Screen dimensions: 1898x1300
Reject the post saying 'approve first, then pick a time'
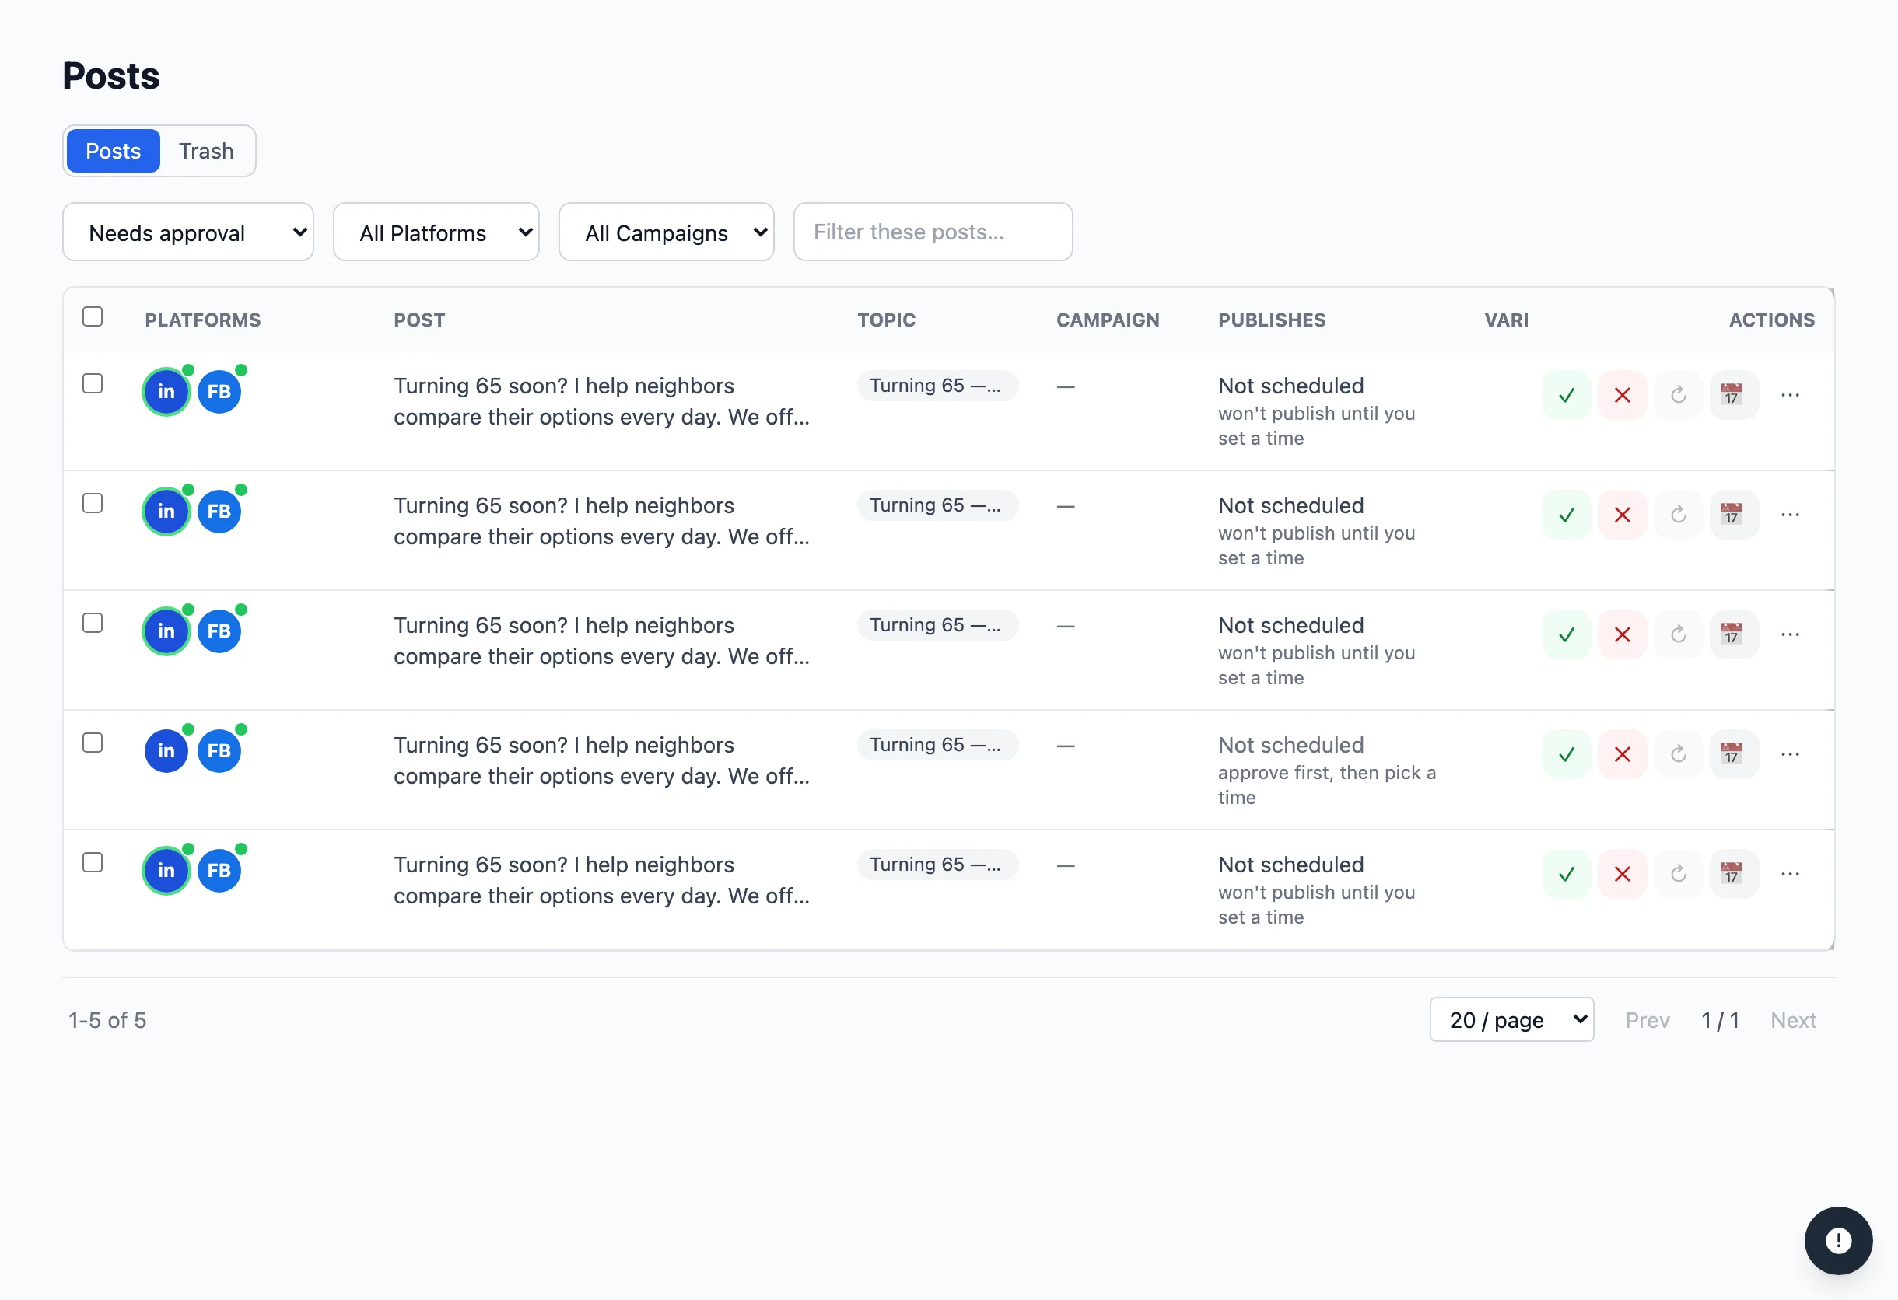[x=1622, y=754]
